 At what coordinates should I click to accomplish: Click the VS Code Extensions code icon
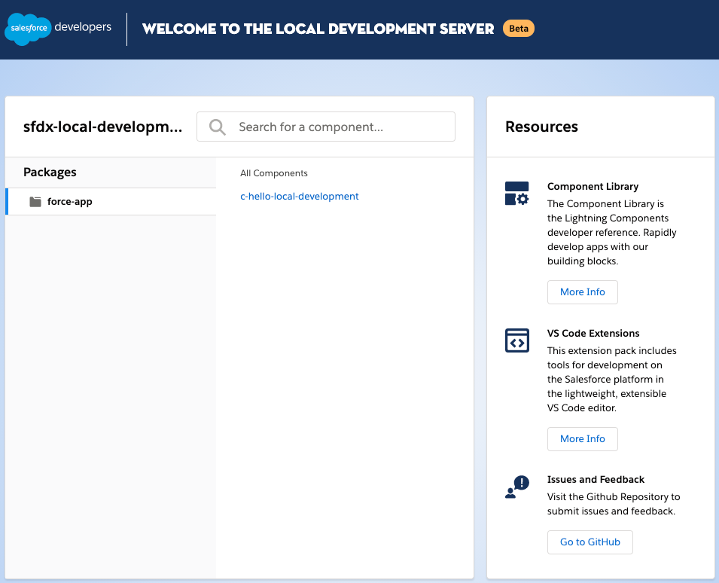pos(516,340)
